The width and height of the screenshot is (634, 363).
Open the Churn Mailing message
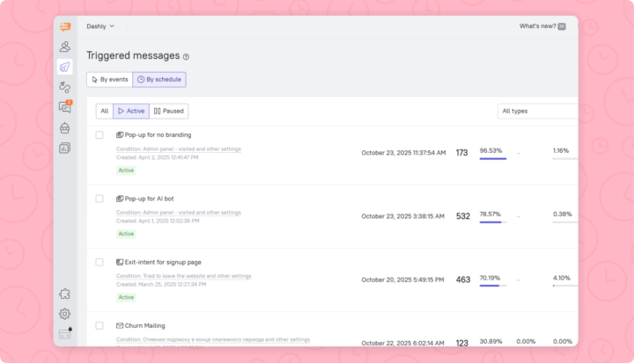point(145,325)
